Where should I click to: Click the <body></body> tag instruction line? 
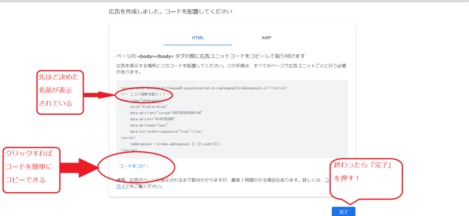point(211,56)
